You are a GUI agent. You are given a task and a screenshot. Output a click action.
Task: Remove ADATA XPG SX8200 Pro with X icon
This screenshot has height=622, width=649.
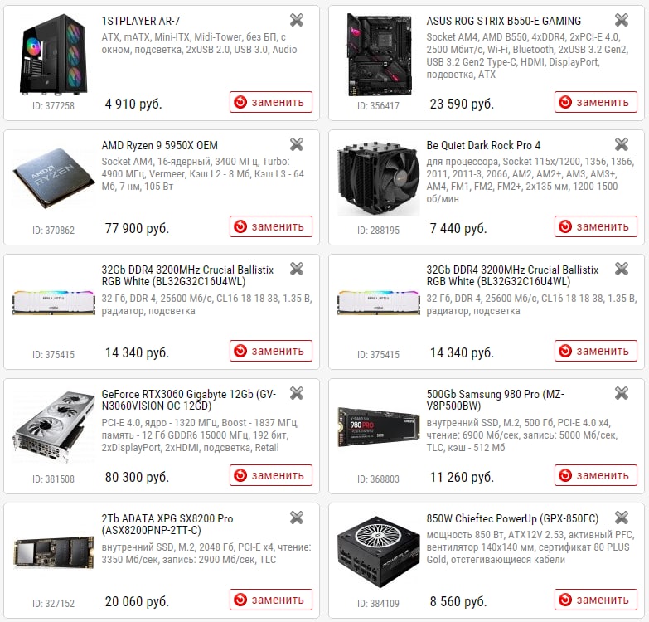pyautogui.click(x=297, y=518)
